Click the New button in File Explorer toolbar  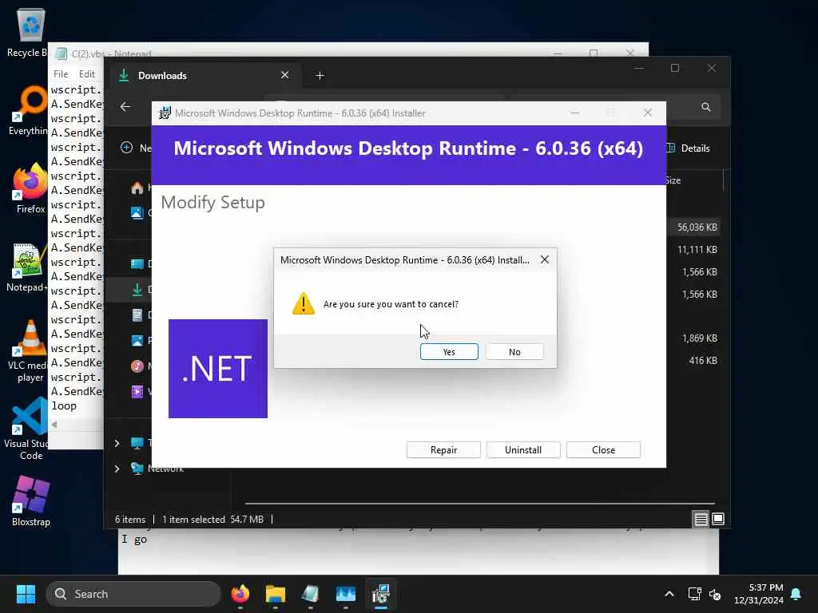click(136, 148)
